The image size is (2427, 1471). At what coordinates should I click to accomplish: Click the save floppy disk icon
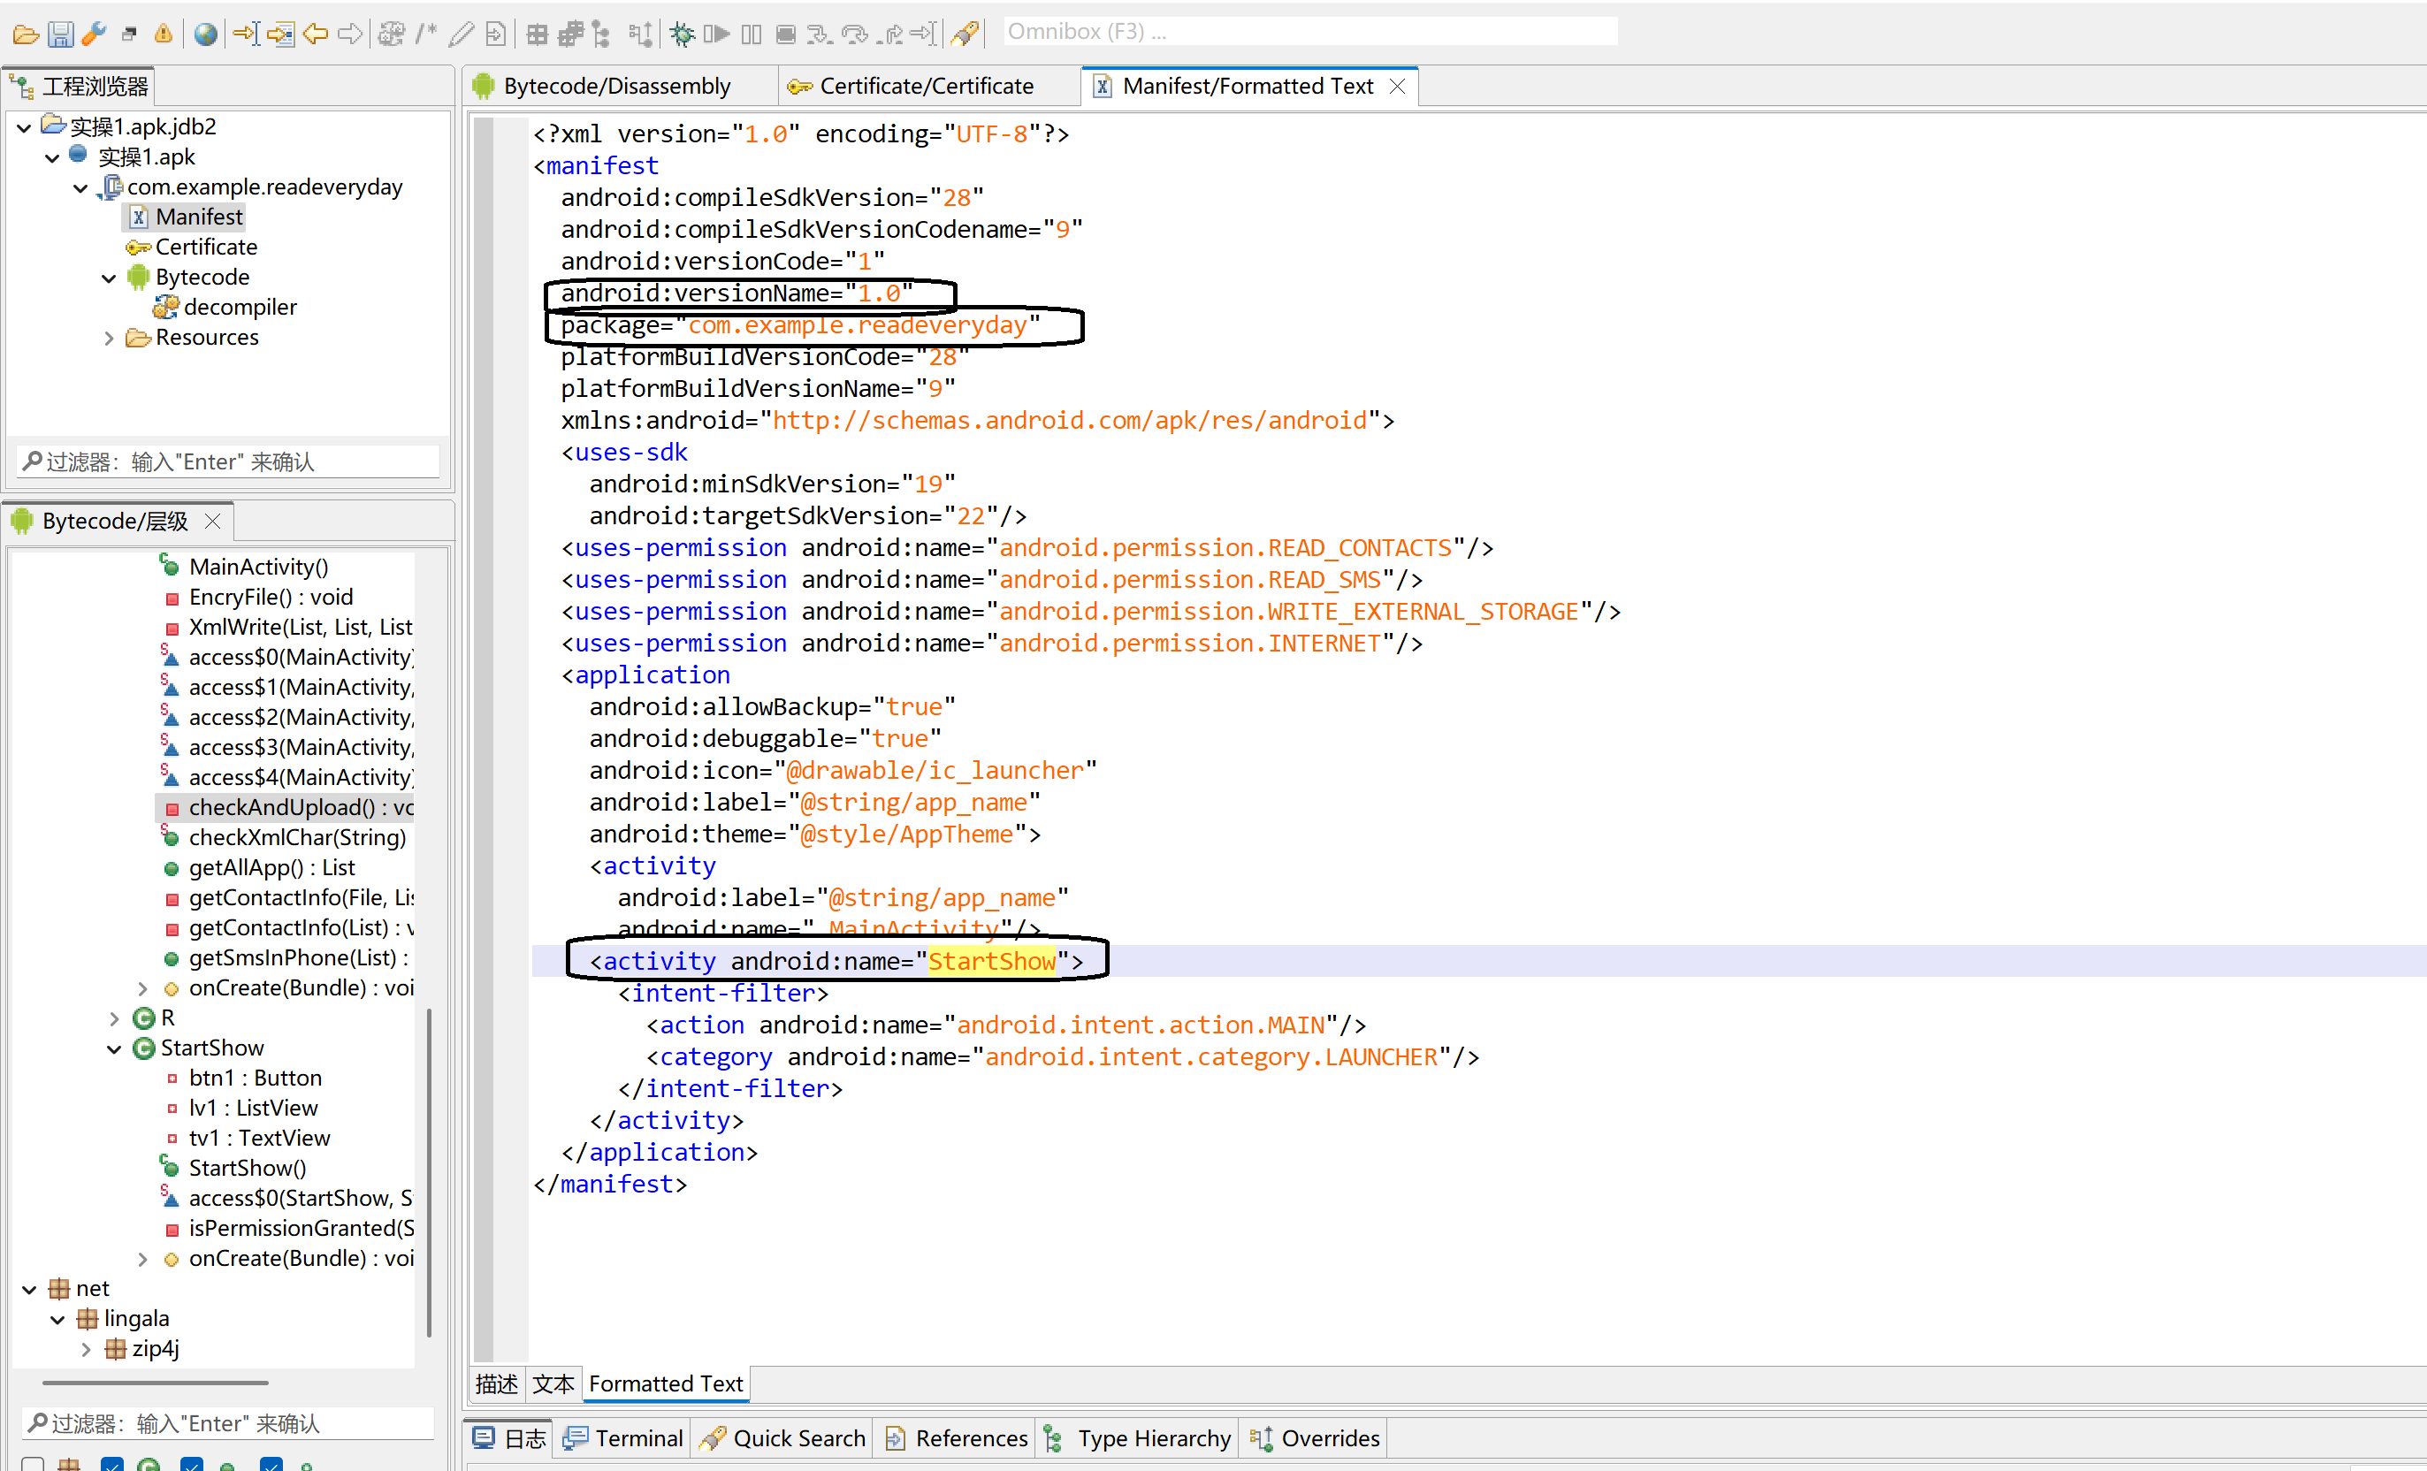click(x=60, y=34)
